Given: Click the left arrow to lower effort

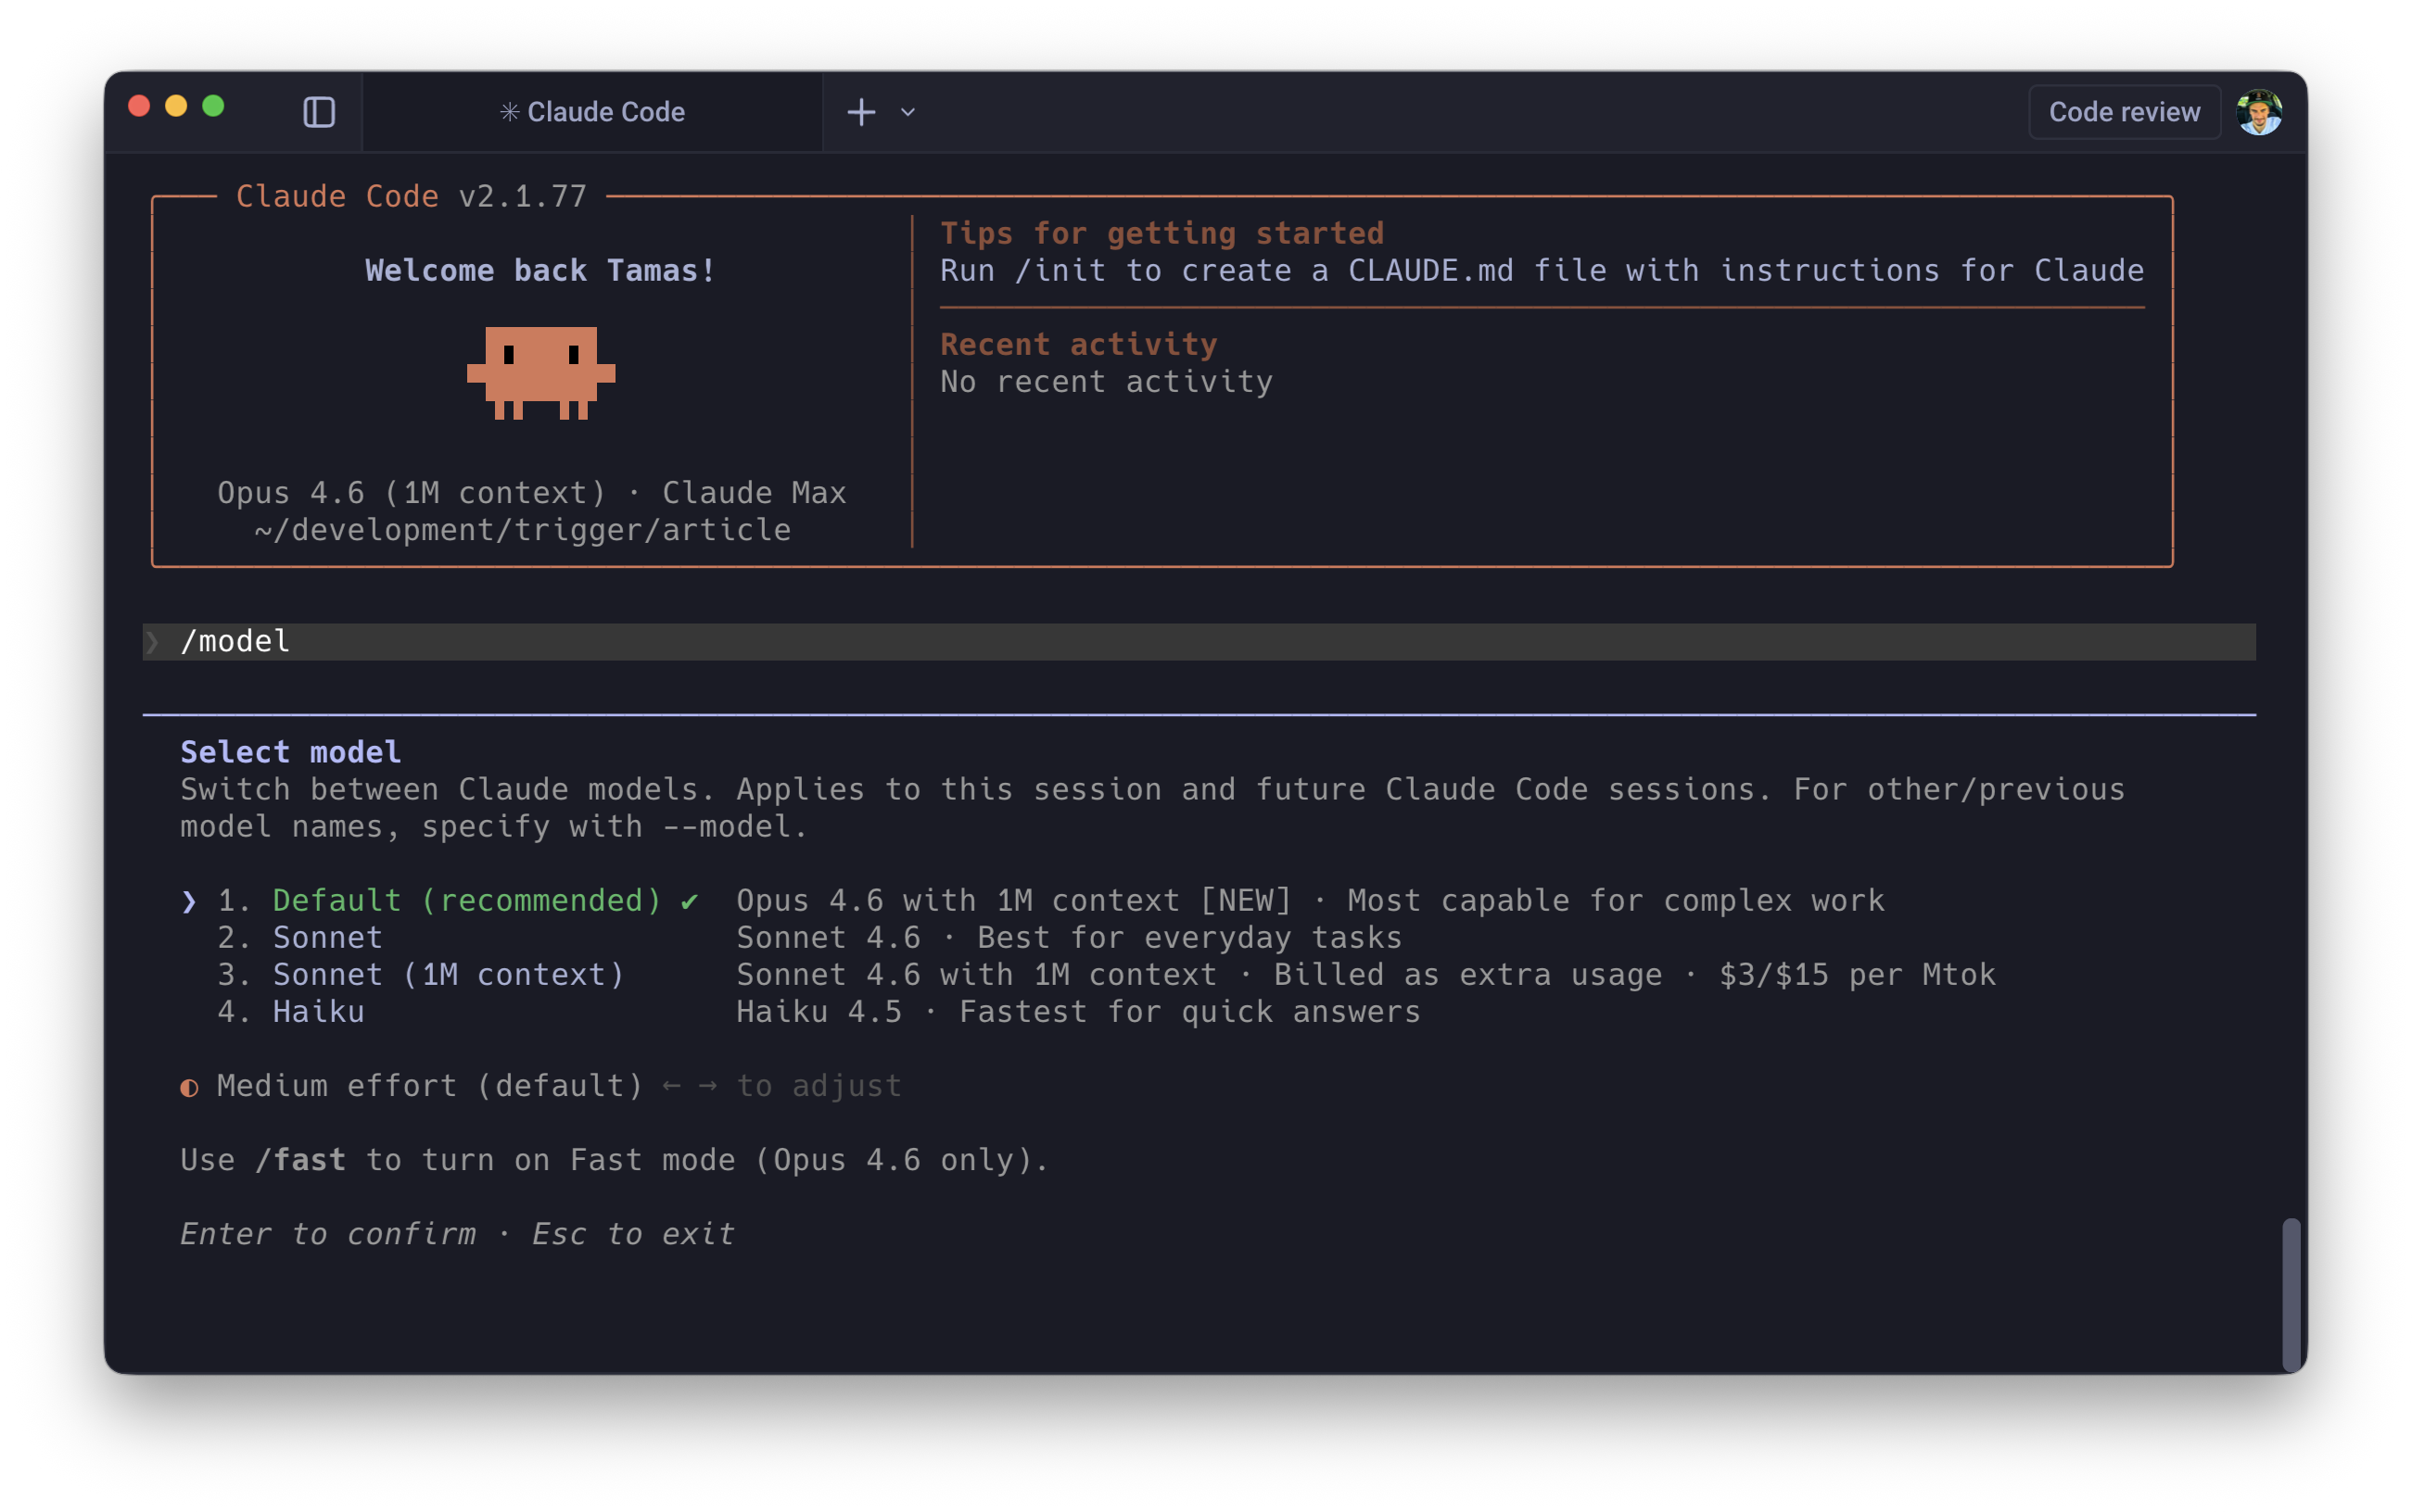Looking at the screenshot, I should [x=671, y=1086].
